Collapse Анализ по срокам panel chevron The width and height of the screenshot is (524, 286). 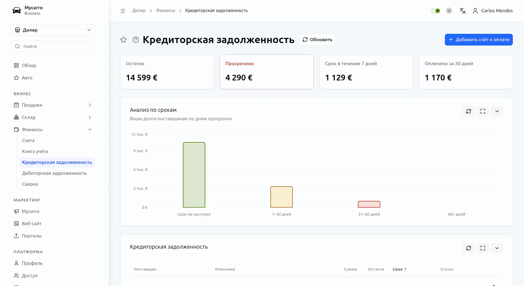497,111
